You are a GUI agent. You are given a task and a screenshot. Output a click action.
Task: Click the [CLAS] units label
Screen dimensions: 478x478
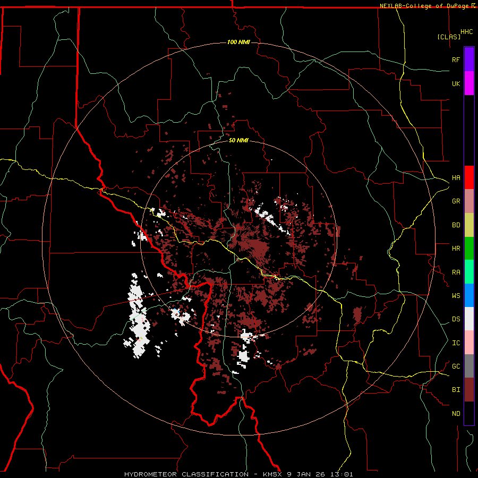click(x=449, y=37)
